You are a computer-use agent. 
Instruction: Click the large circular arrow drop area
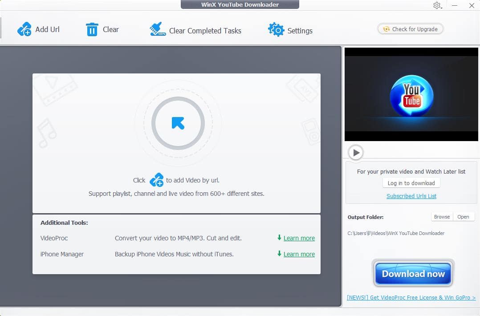pos(178,123)
